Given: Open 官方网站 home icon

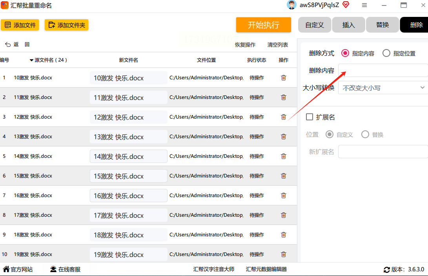Looking at the screenshot, I should click(6, 269).
